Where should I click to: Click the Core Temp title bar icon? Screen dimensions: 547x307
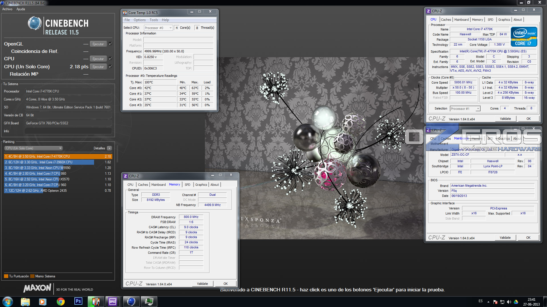pos(125,13)
